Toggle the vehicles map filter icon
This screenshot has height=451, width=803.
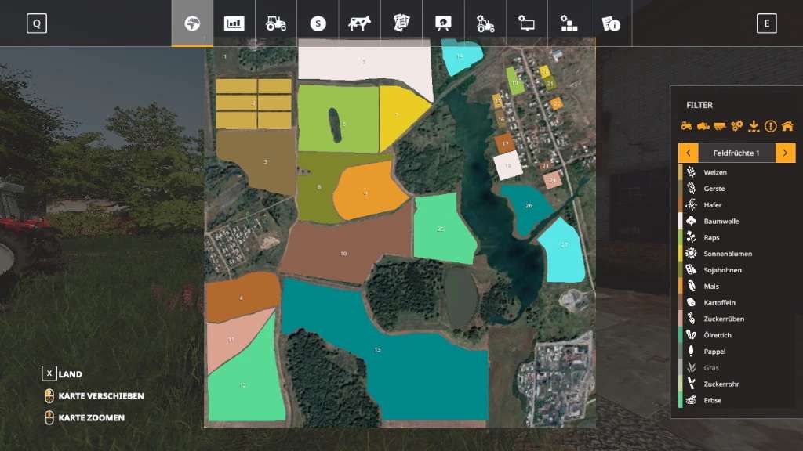686,125
